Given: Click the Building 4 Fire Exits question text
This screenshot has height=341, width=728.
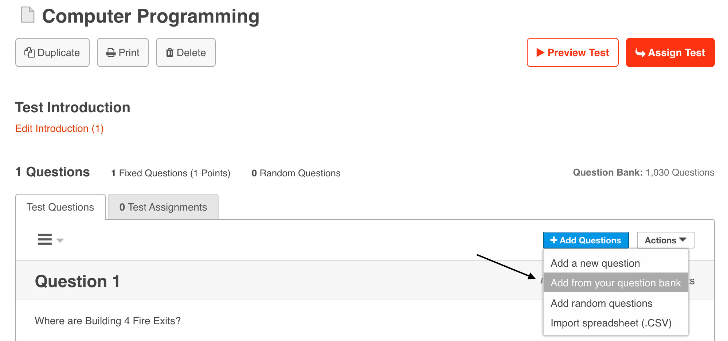Looking at the screenshot, I should point(107,321).
